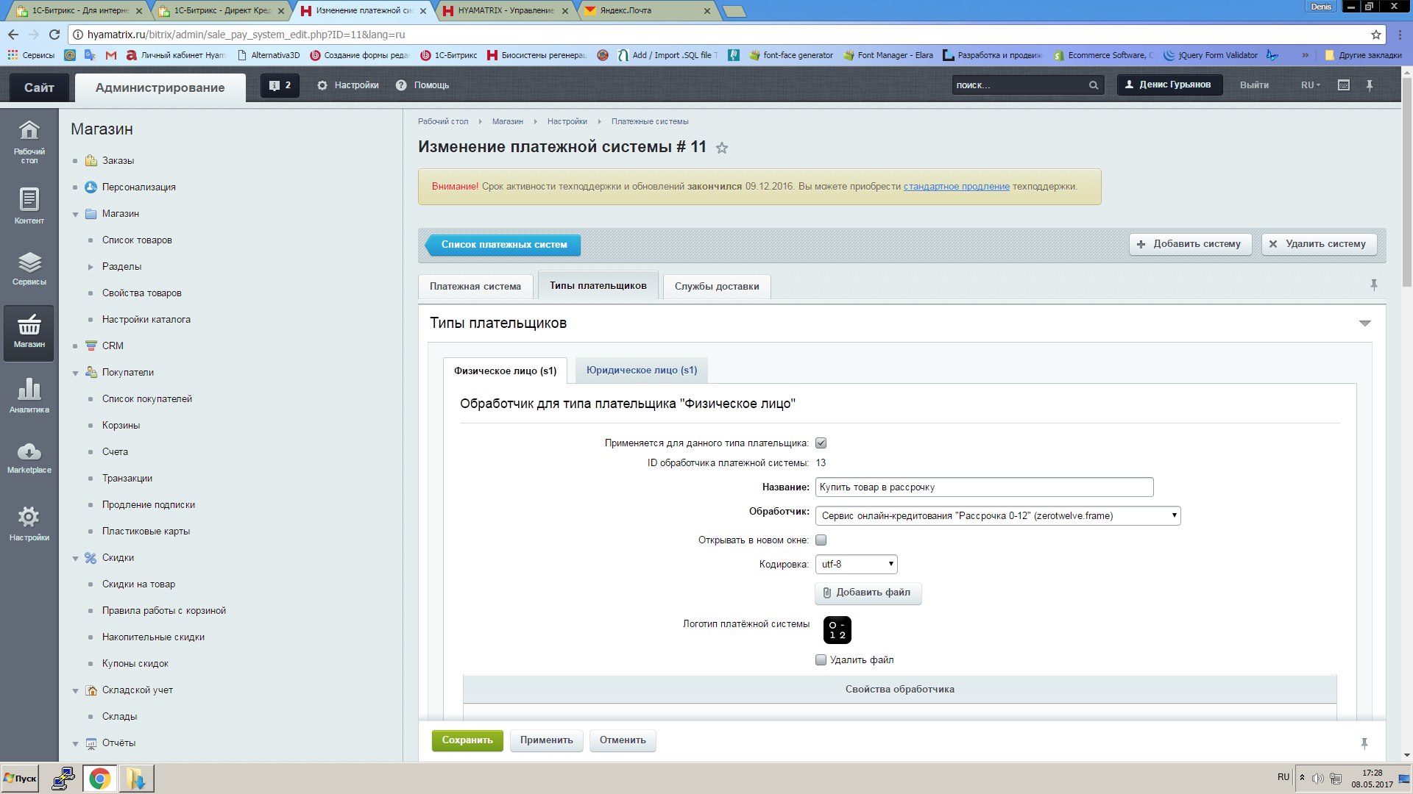Image resolution: width=1413 pixels, height=794 pixels.
Task: Switch to 'Юридическое лицо (s1)' tab
Action: (x=640, y=369)
